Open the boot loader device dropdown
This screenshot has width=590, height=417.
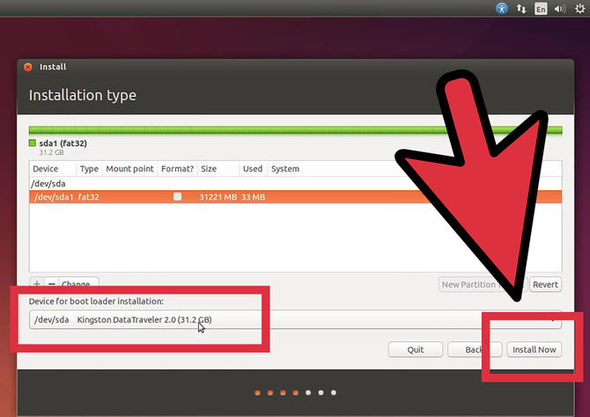tap(295, 319)
